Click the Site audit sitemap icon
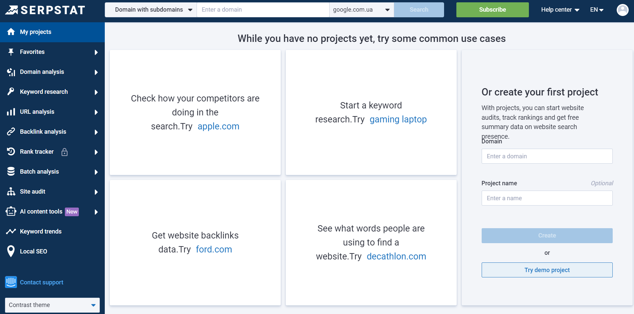Viewport: 634px width, 314px height. [x=11, y=191]
